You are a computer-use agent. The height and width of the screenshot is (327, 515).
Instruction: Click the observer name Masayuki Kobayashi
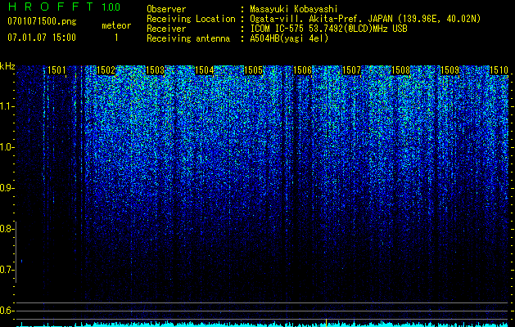(x=294, y=9)
